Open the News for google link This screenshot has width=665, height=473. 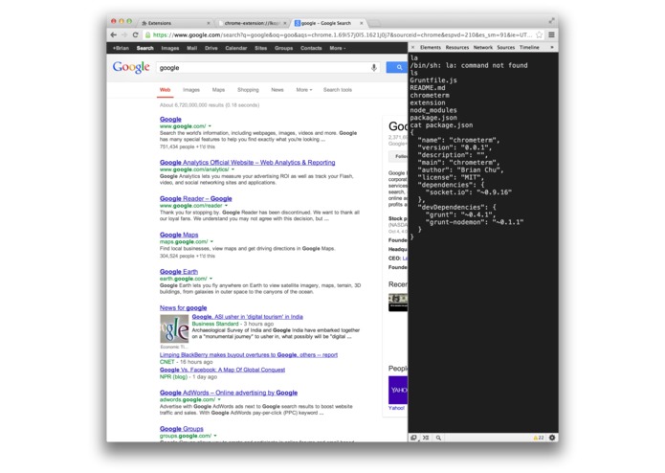183,307
